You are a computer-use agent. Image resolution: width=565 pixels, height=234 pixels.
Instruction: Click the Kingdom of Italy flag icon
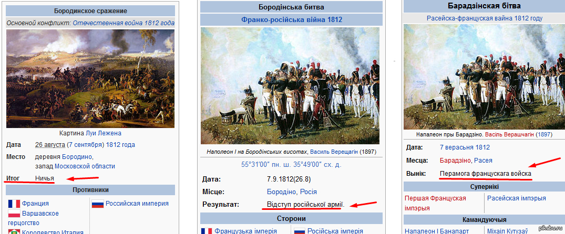(14, 232)
